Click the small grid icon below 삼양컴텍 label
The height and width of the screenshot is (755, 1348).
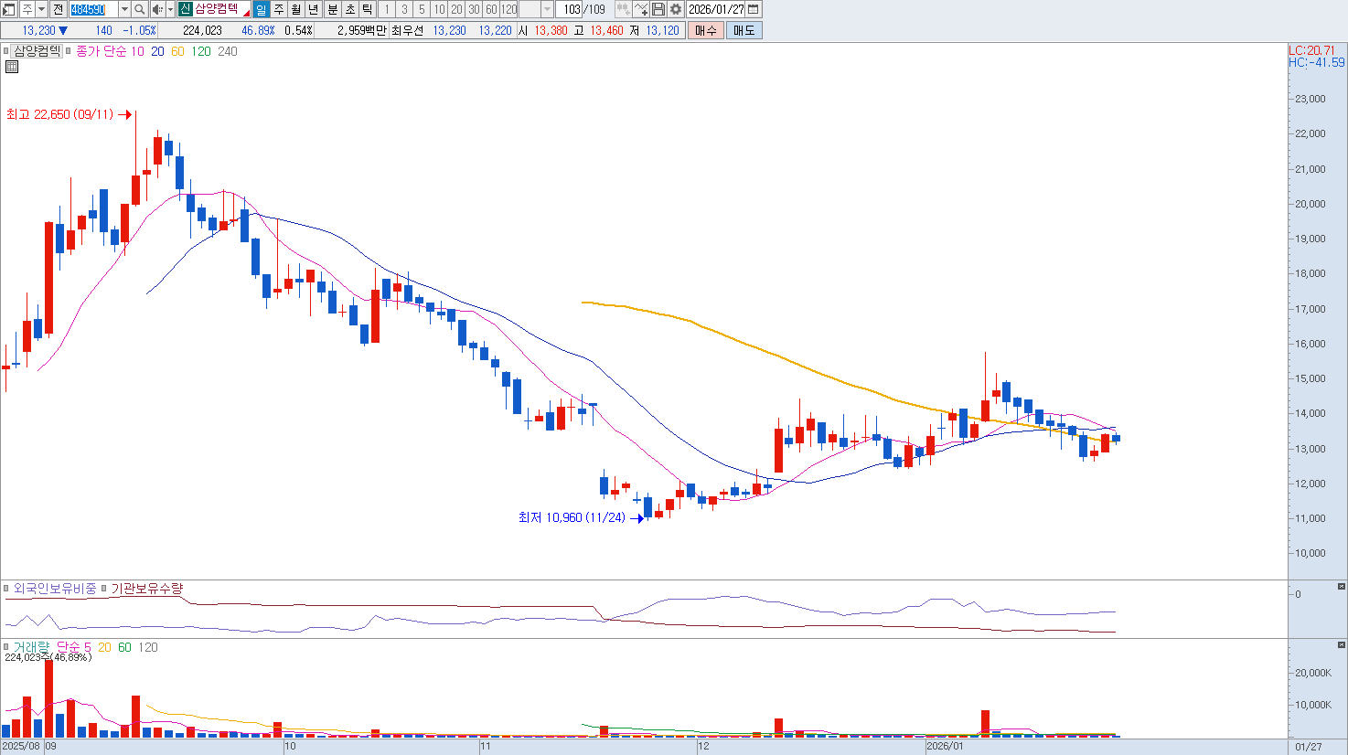[12, 67]
